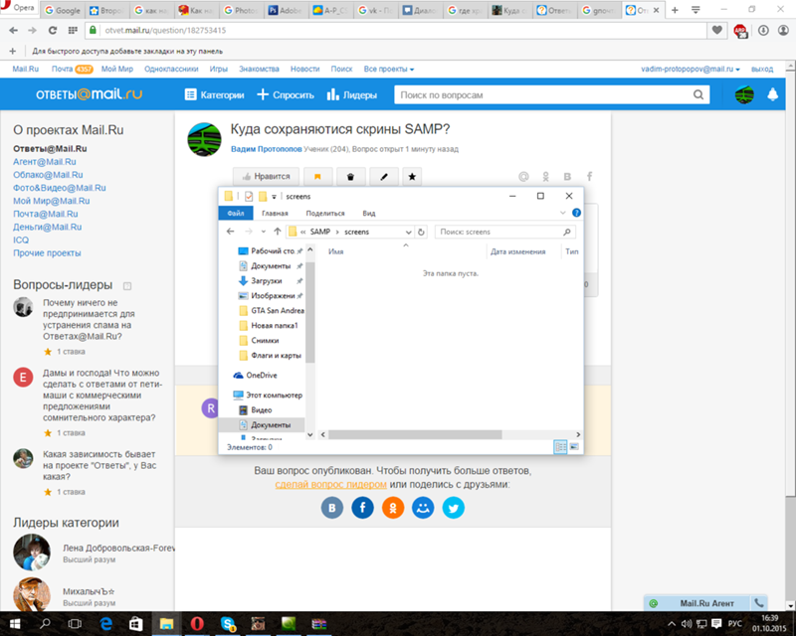Show hidden tray icons chevron

click(671, 624)
